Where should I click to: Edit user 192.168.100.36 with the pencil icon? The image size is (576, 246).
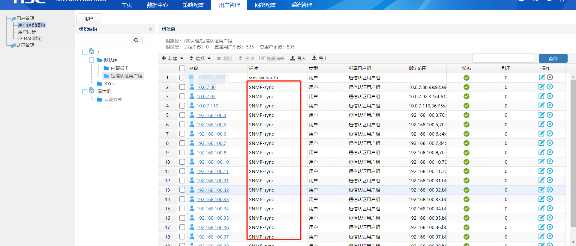click(x=541, y=227)
